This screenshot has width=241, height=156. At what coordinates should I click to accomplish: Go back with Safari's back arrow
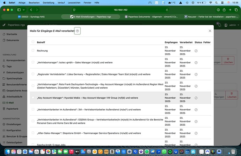click(x=31, y=10)
